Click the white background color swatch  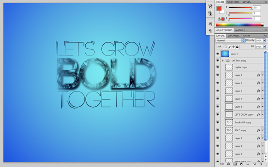point(222,12)
